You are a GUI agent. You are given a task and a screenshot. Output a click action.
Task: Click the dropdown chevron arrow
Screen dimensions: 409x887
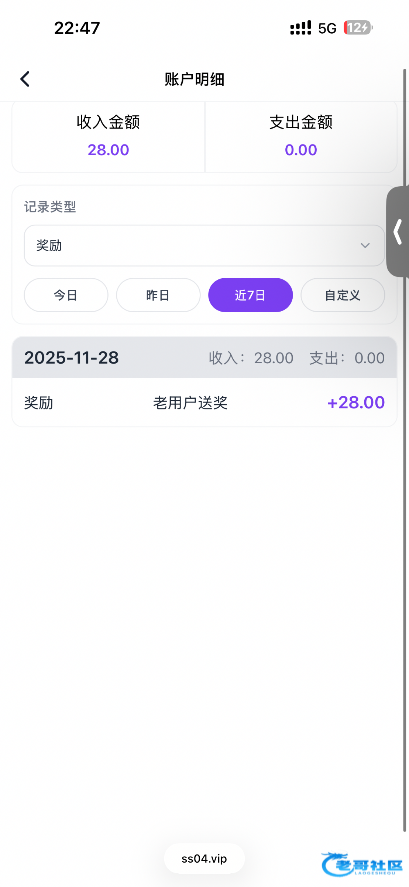coord(365,245)
